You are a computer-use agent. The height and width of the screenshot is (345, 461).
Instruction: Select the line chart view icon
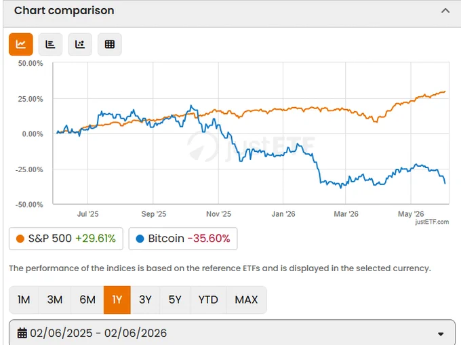[21, 44]
